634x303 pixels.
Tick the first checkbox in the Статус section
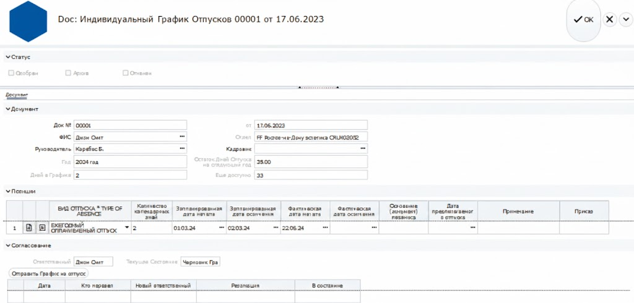point(11,74)
